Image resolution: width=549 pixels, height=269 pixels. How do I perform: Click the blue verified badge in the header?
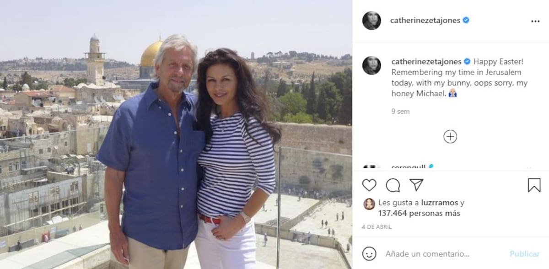[466, 20]
